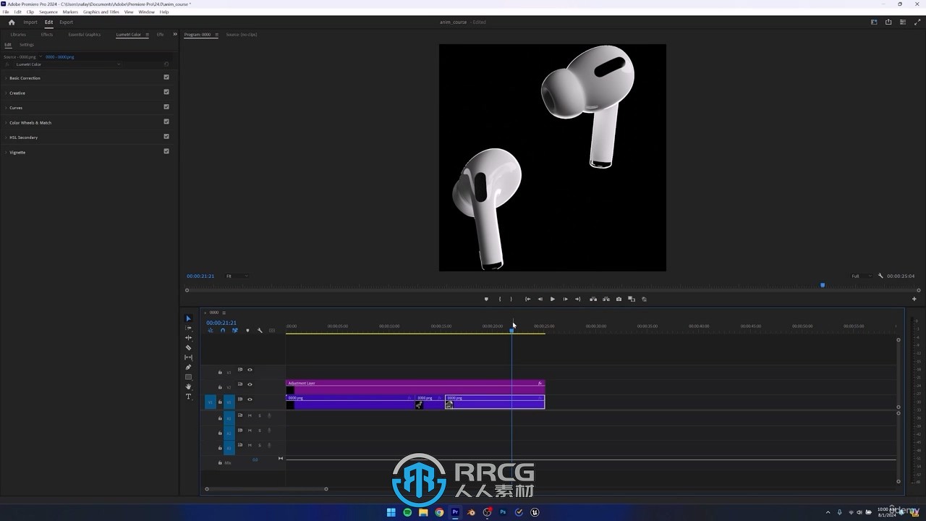Toggle V2 track output eye
This screenshot has width=926, height=521.
[x=250, y=384]
